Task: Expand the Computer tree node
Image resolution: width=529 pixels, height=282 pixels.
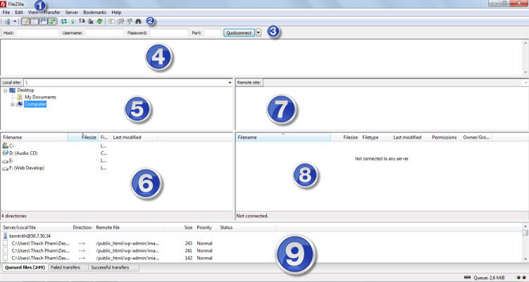Action: (x=13, y=104)
